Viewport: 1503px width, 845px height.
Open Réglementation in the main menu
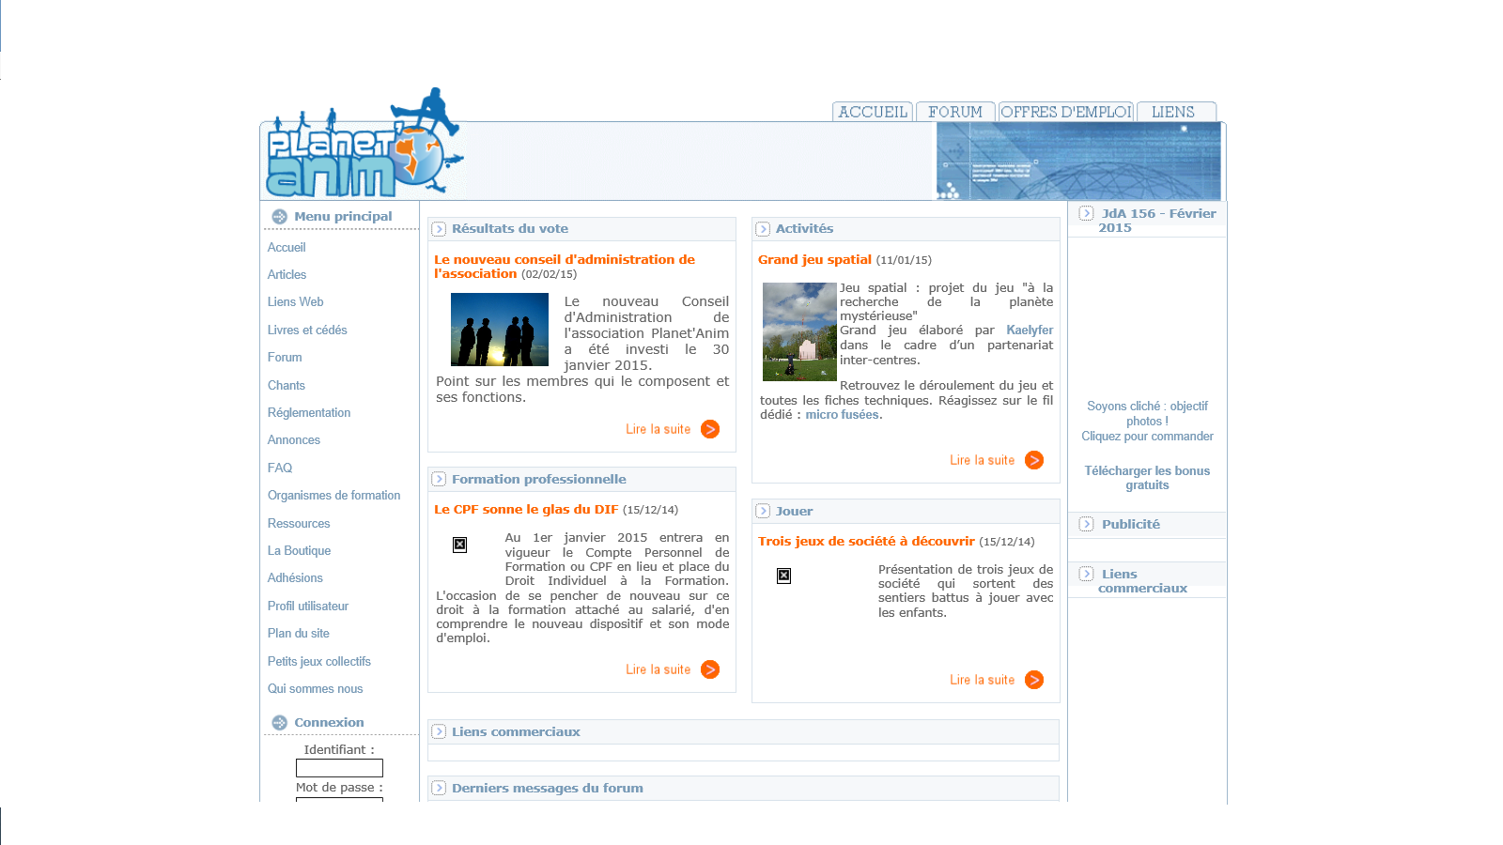tap(309, 413)
